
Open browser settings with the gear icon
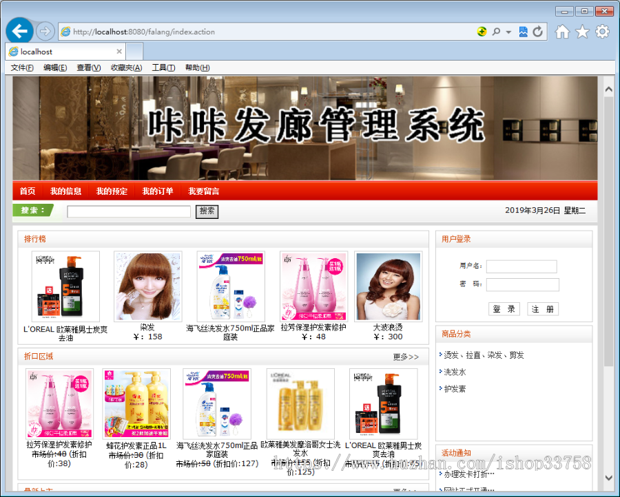pos(602,31)
